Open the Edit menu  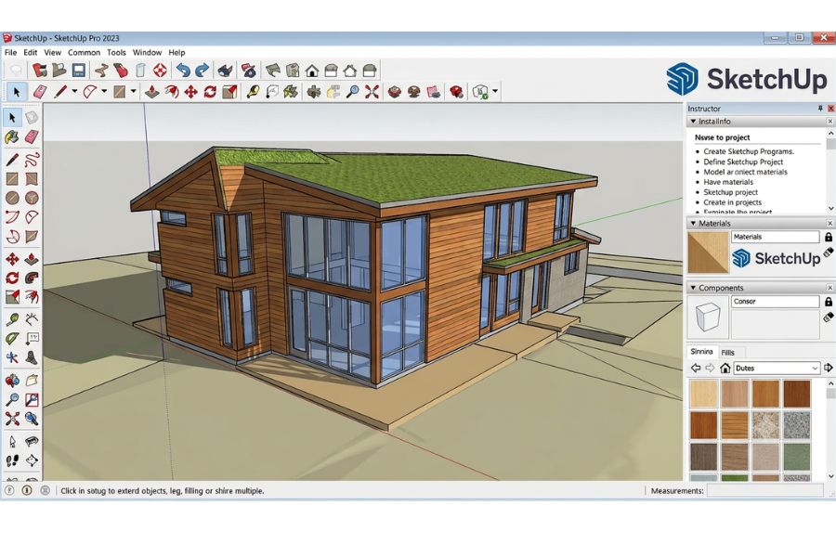coord(31,52)
